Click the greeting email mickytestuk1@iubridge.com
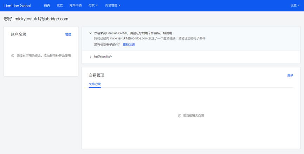Viewport: 304px width, 154px height. point(41,19)
